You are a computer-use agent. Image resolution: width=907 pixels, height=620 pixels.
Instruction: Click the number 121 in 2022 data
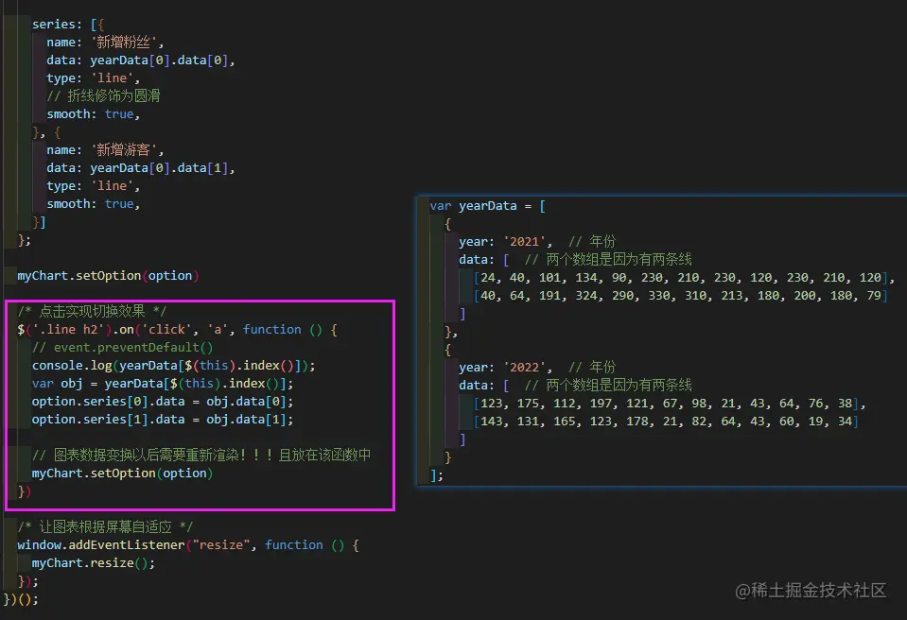click(637, 404)
